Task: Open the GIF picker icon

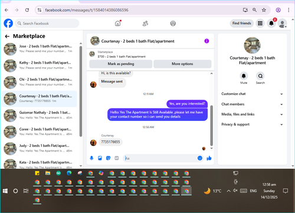Action: (117, 158)
